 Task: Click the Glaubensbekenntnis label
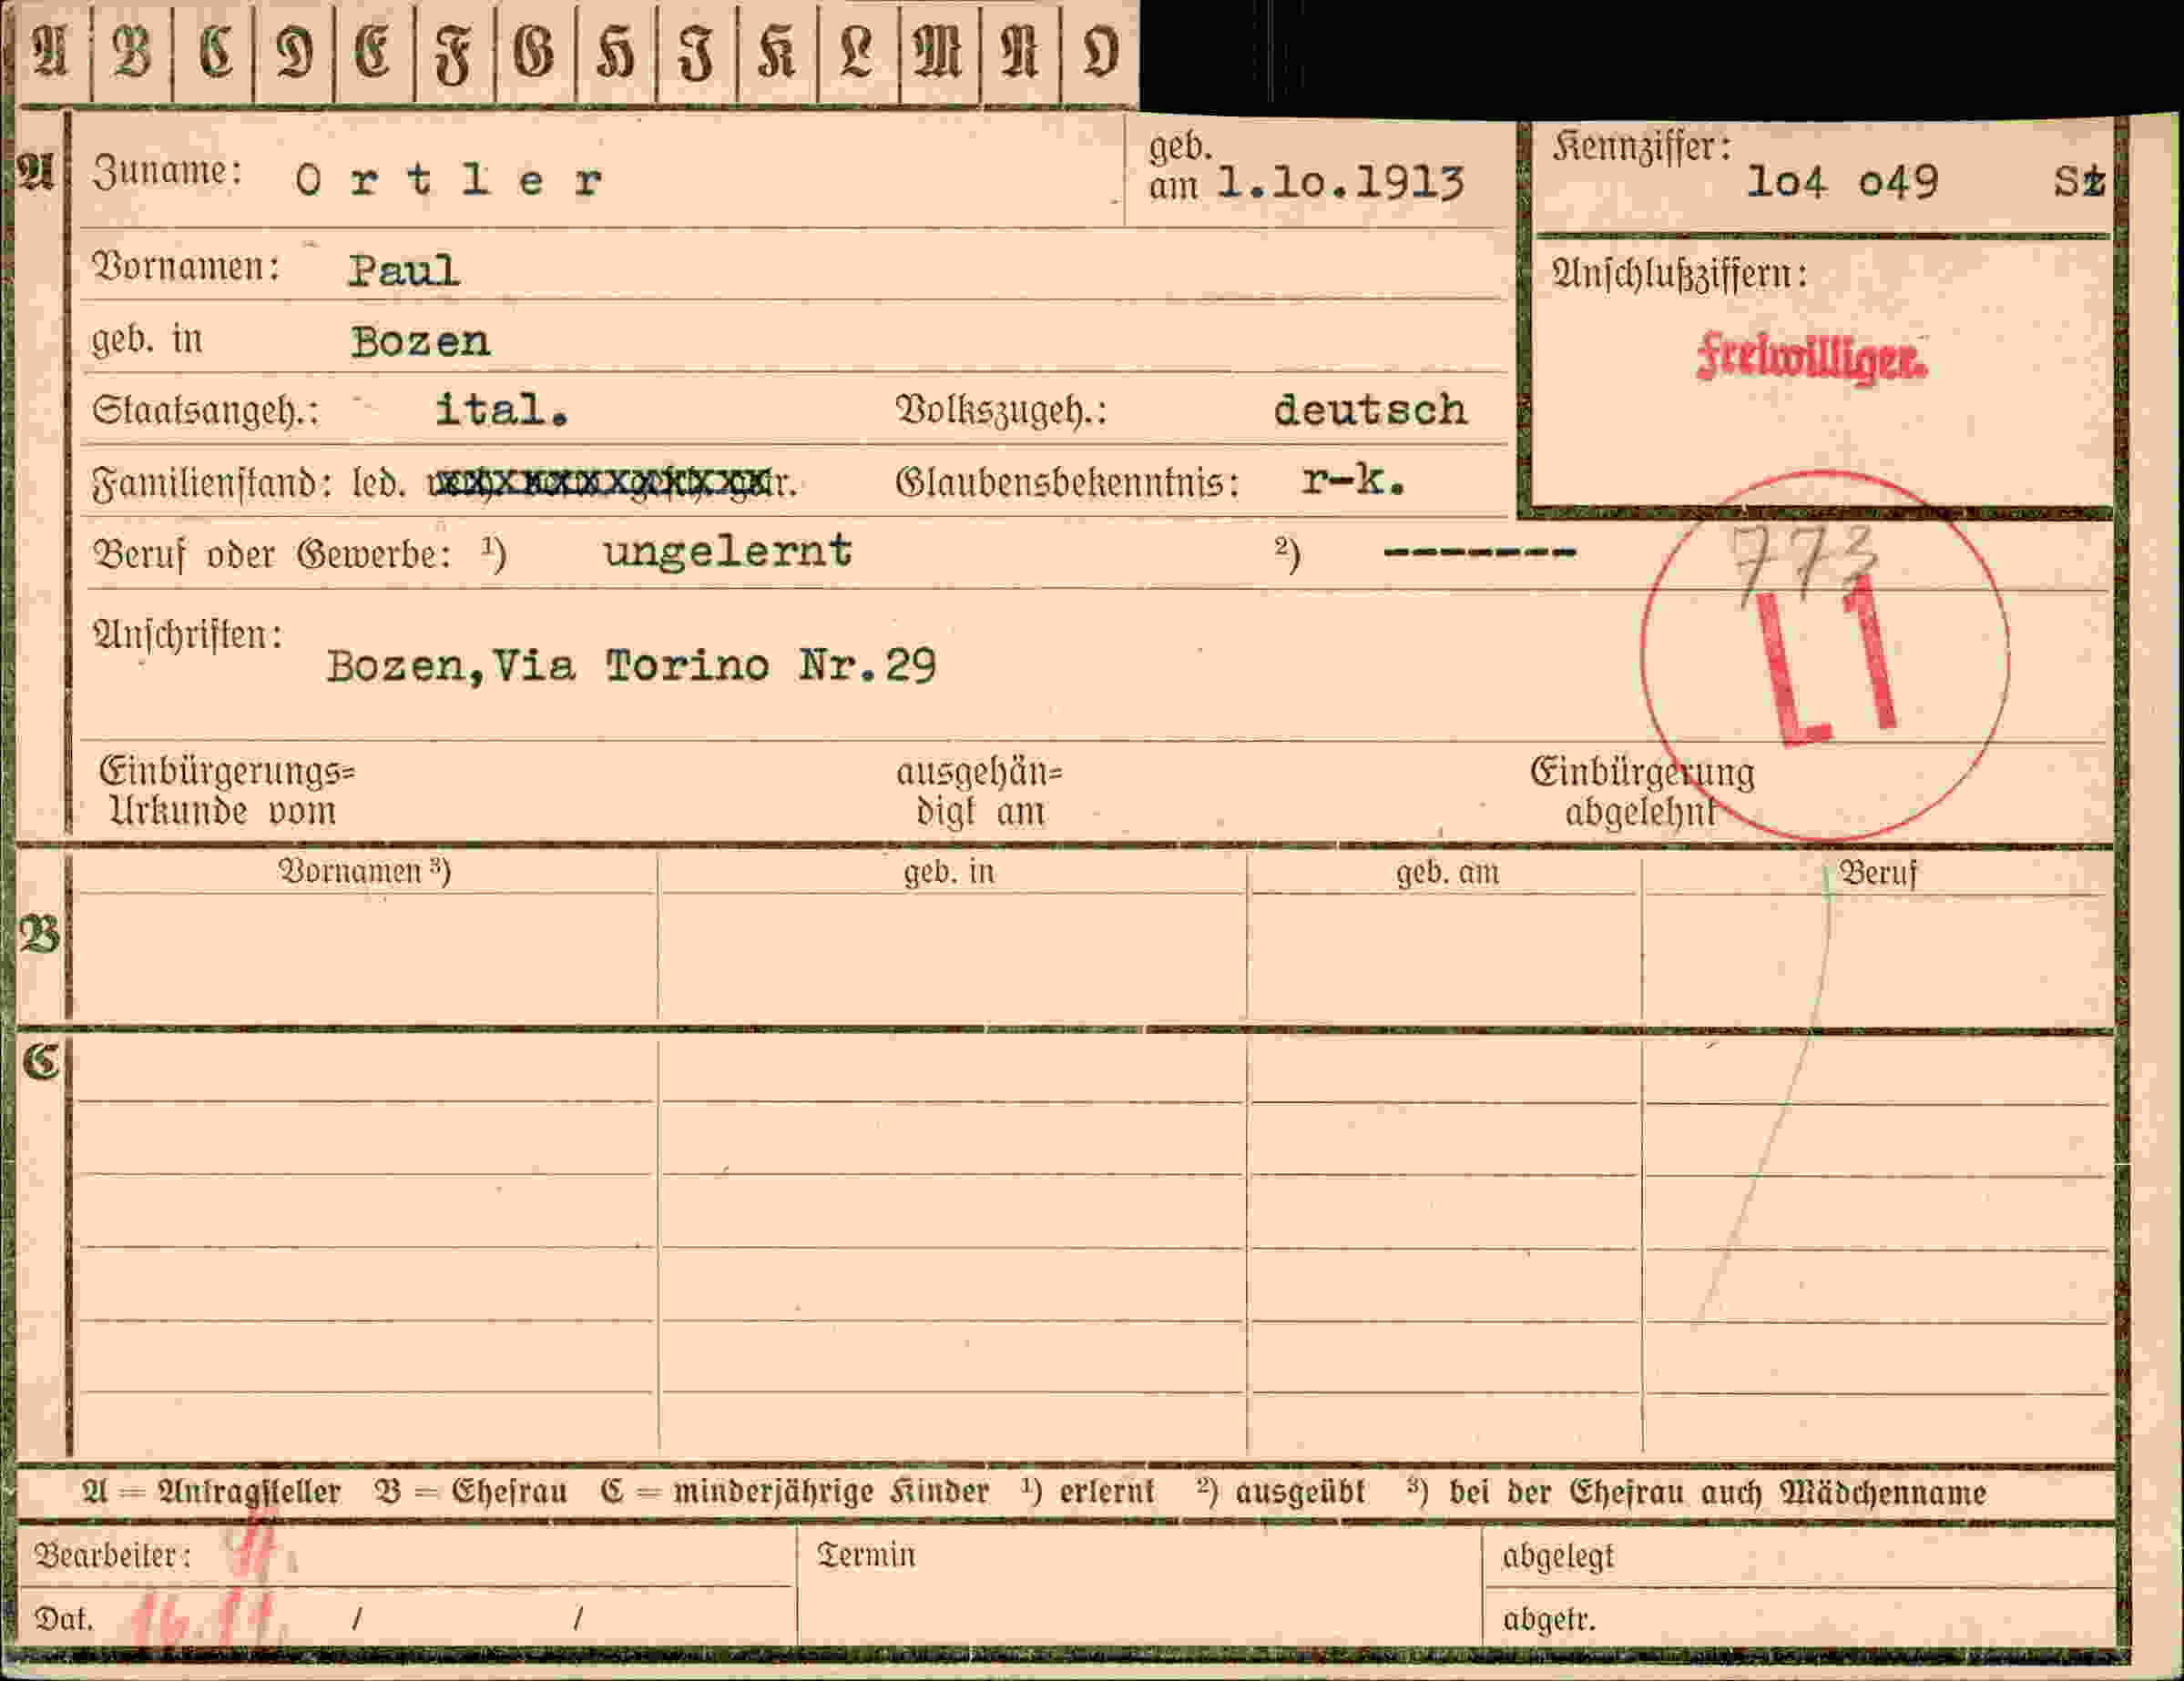(x=1067, y=483)
